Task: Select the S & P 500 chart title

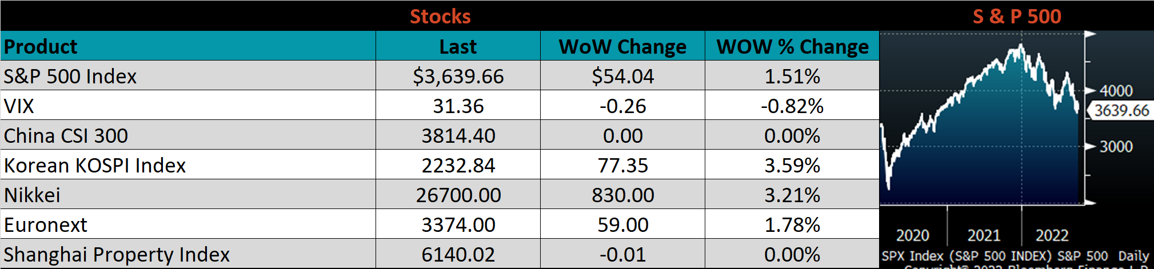Action: tap(1016, 16)
